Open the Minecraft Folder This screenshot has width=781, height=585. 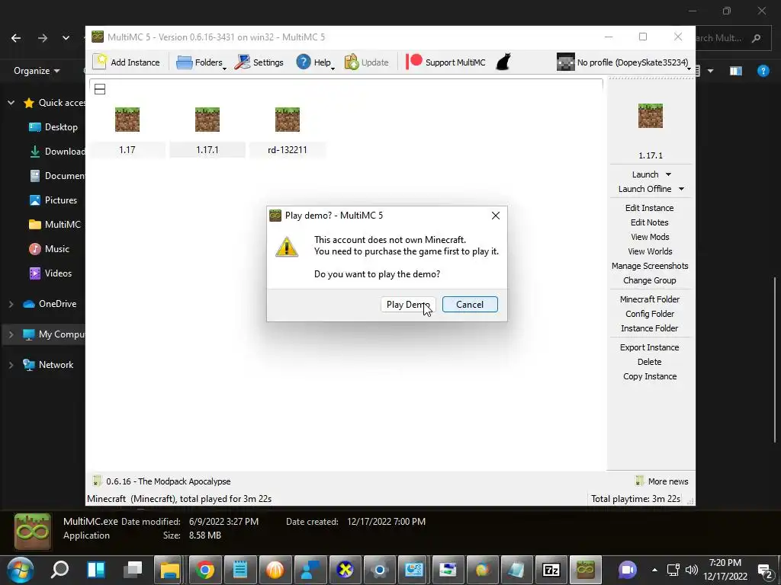pyautogui.click(x=650, y=299)
